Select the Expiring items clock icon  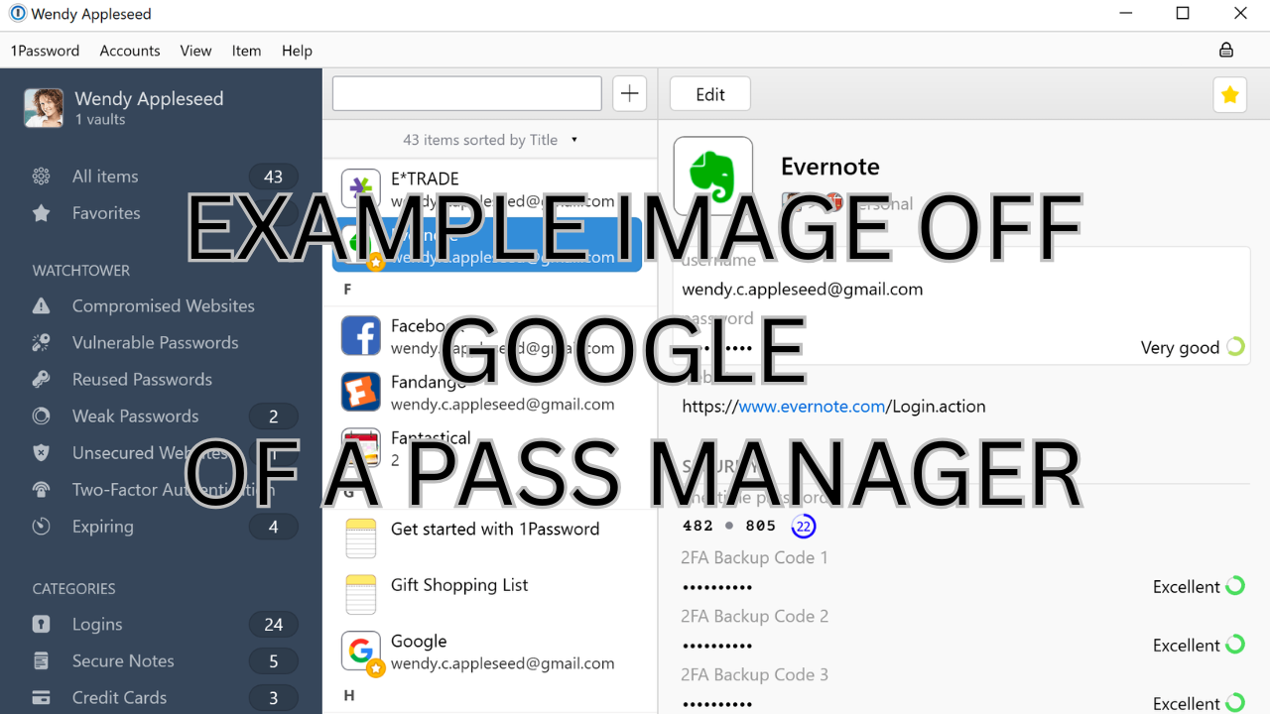pyautogui.click(x=41, y=526)
